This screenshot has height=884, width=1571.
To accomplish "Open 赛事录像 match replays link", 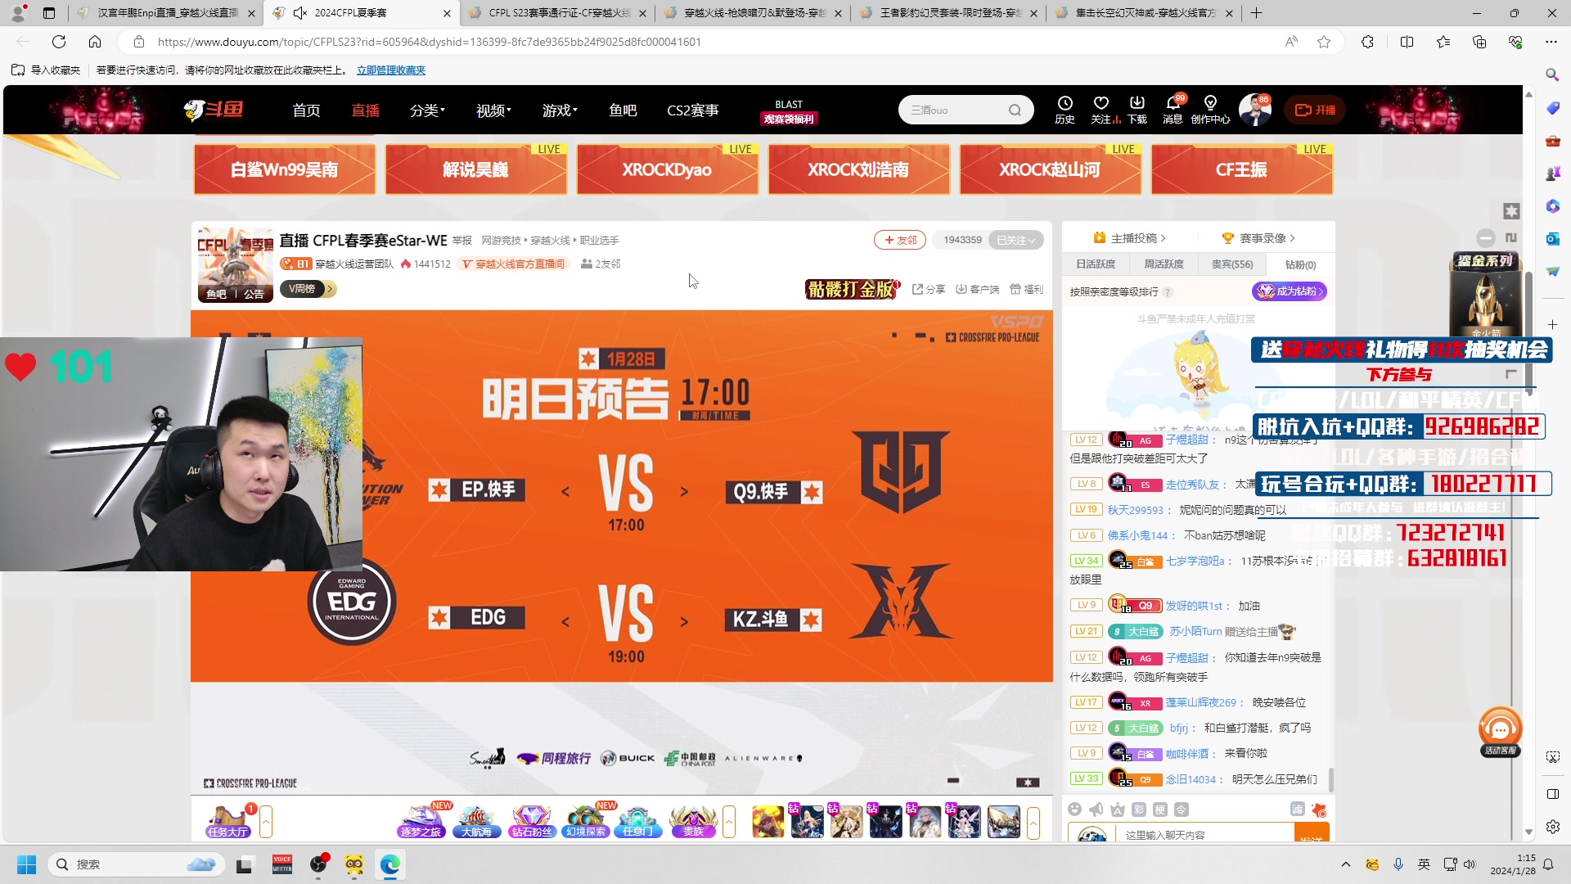I will 1259,238.
